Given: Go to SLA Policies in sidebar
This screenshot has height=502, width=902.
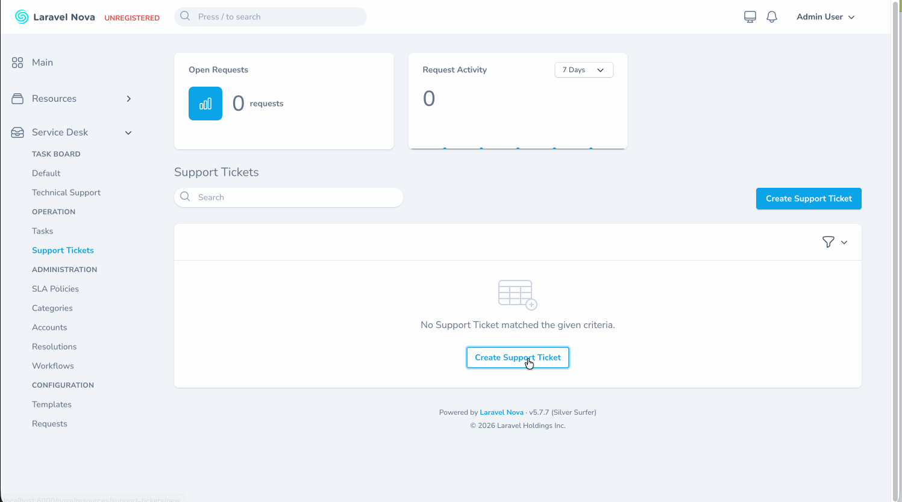Looking at the screenshot, I should [55, 289].
